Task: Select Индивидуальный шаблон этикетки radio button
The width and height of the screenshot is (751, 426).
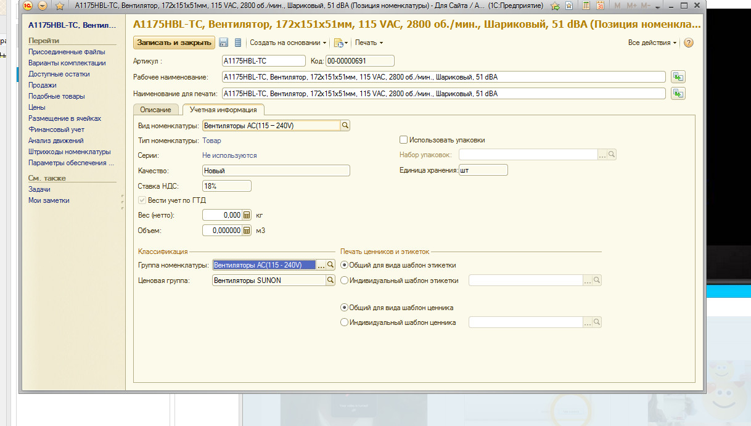Action: [344, 281]
